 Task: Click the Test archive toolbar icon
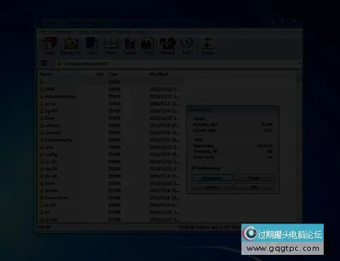(92, 46)
